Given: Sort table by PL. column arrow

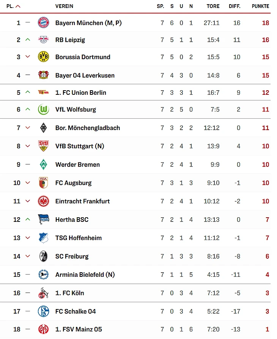Looking at the screenshot, I should pos(18,6).
